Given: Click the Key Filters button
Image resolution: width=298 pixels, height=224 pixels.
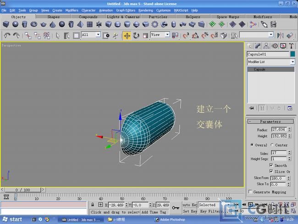Looking at the screenshot, I should (x=214, y=211).
